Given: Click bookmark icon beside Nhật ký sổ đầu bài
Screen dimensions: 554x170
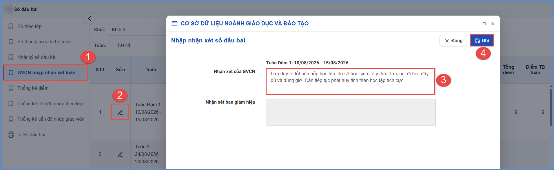Looking at the screenshot, I should pyautogui.click(x=11, y=57).
